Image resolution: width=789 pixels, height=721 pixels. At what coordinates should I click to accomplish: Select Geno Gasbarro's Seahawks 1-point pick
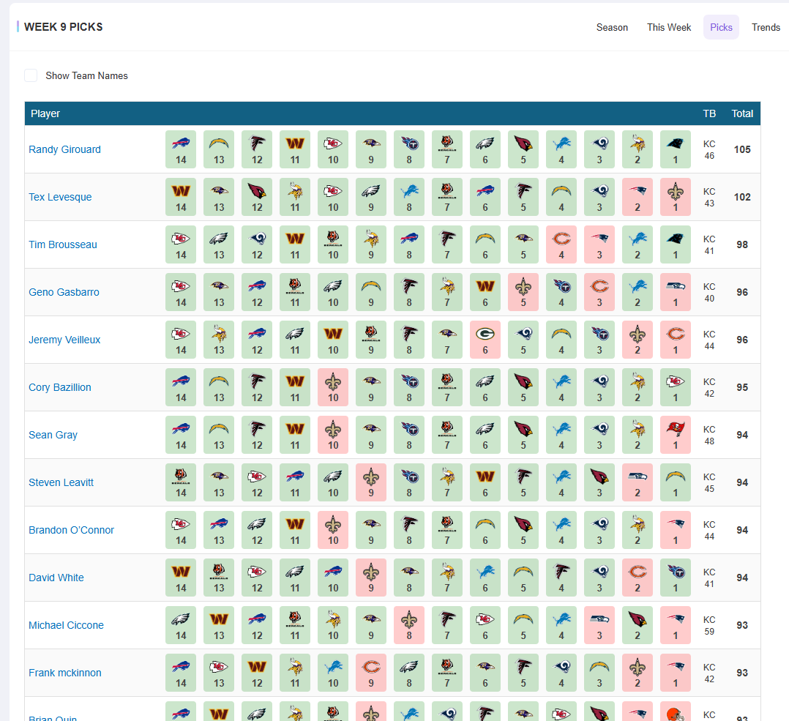point(676,292)
